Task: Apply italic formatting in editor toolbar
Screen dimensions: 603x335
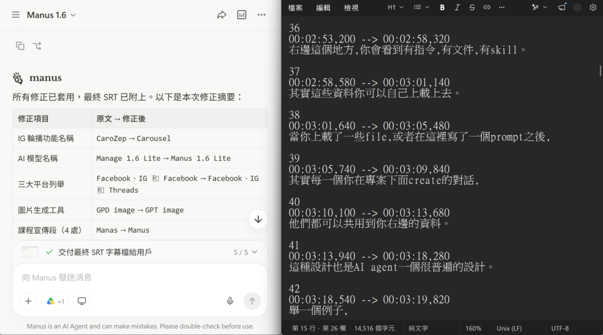Action: point(457,7)
